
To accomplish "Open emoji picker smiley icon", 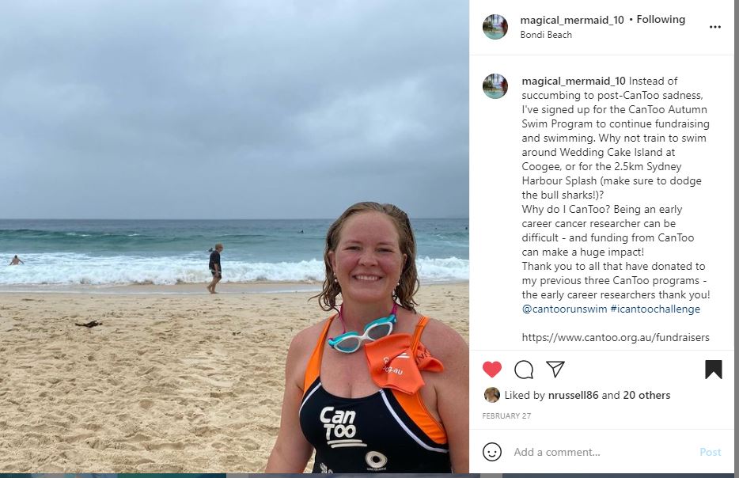I will [x=492, y=452].
